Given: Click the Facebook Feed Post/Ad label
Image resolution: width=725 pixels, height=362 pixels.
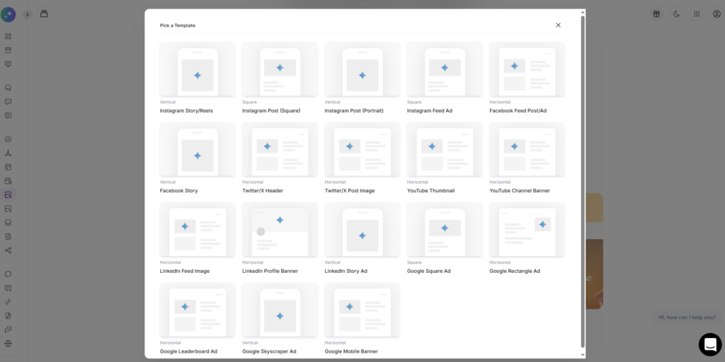Looking at the screenshot, I should [x=518, y=111].
